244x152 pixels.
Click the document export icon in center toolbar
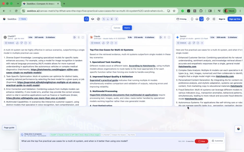pos(112,19)
